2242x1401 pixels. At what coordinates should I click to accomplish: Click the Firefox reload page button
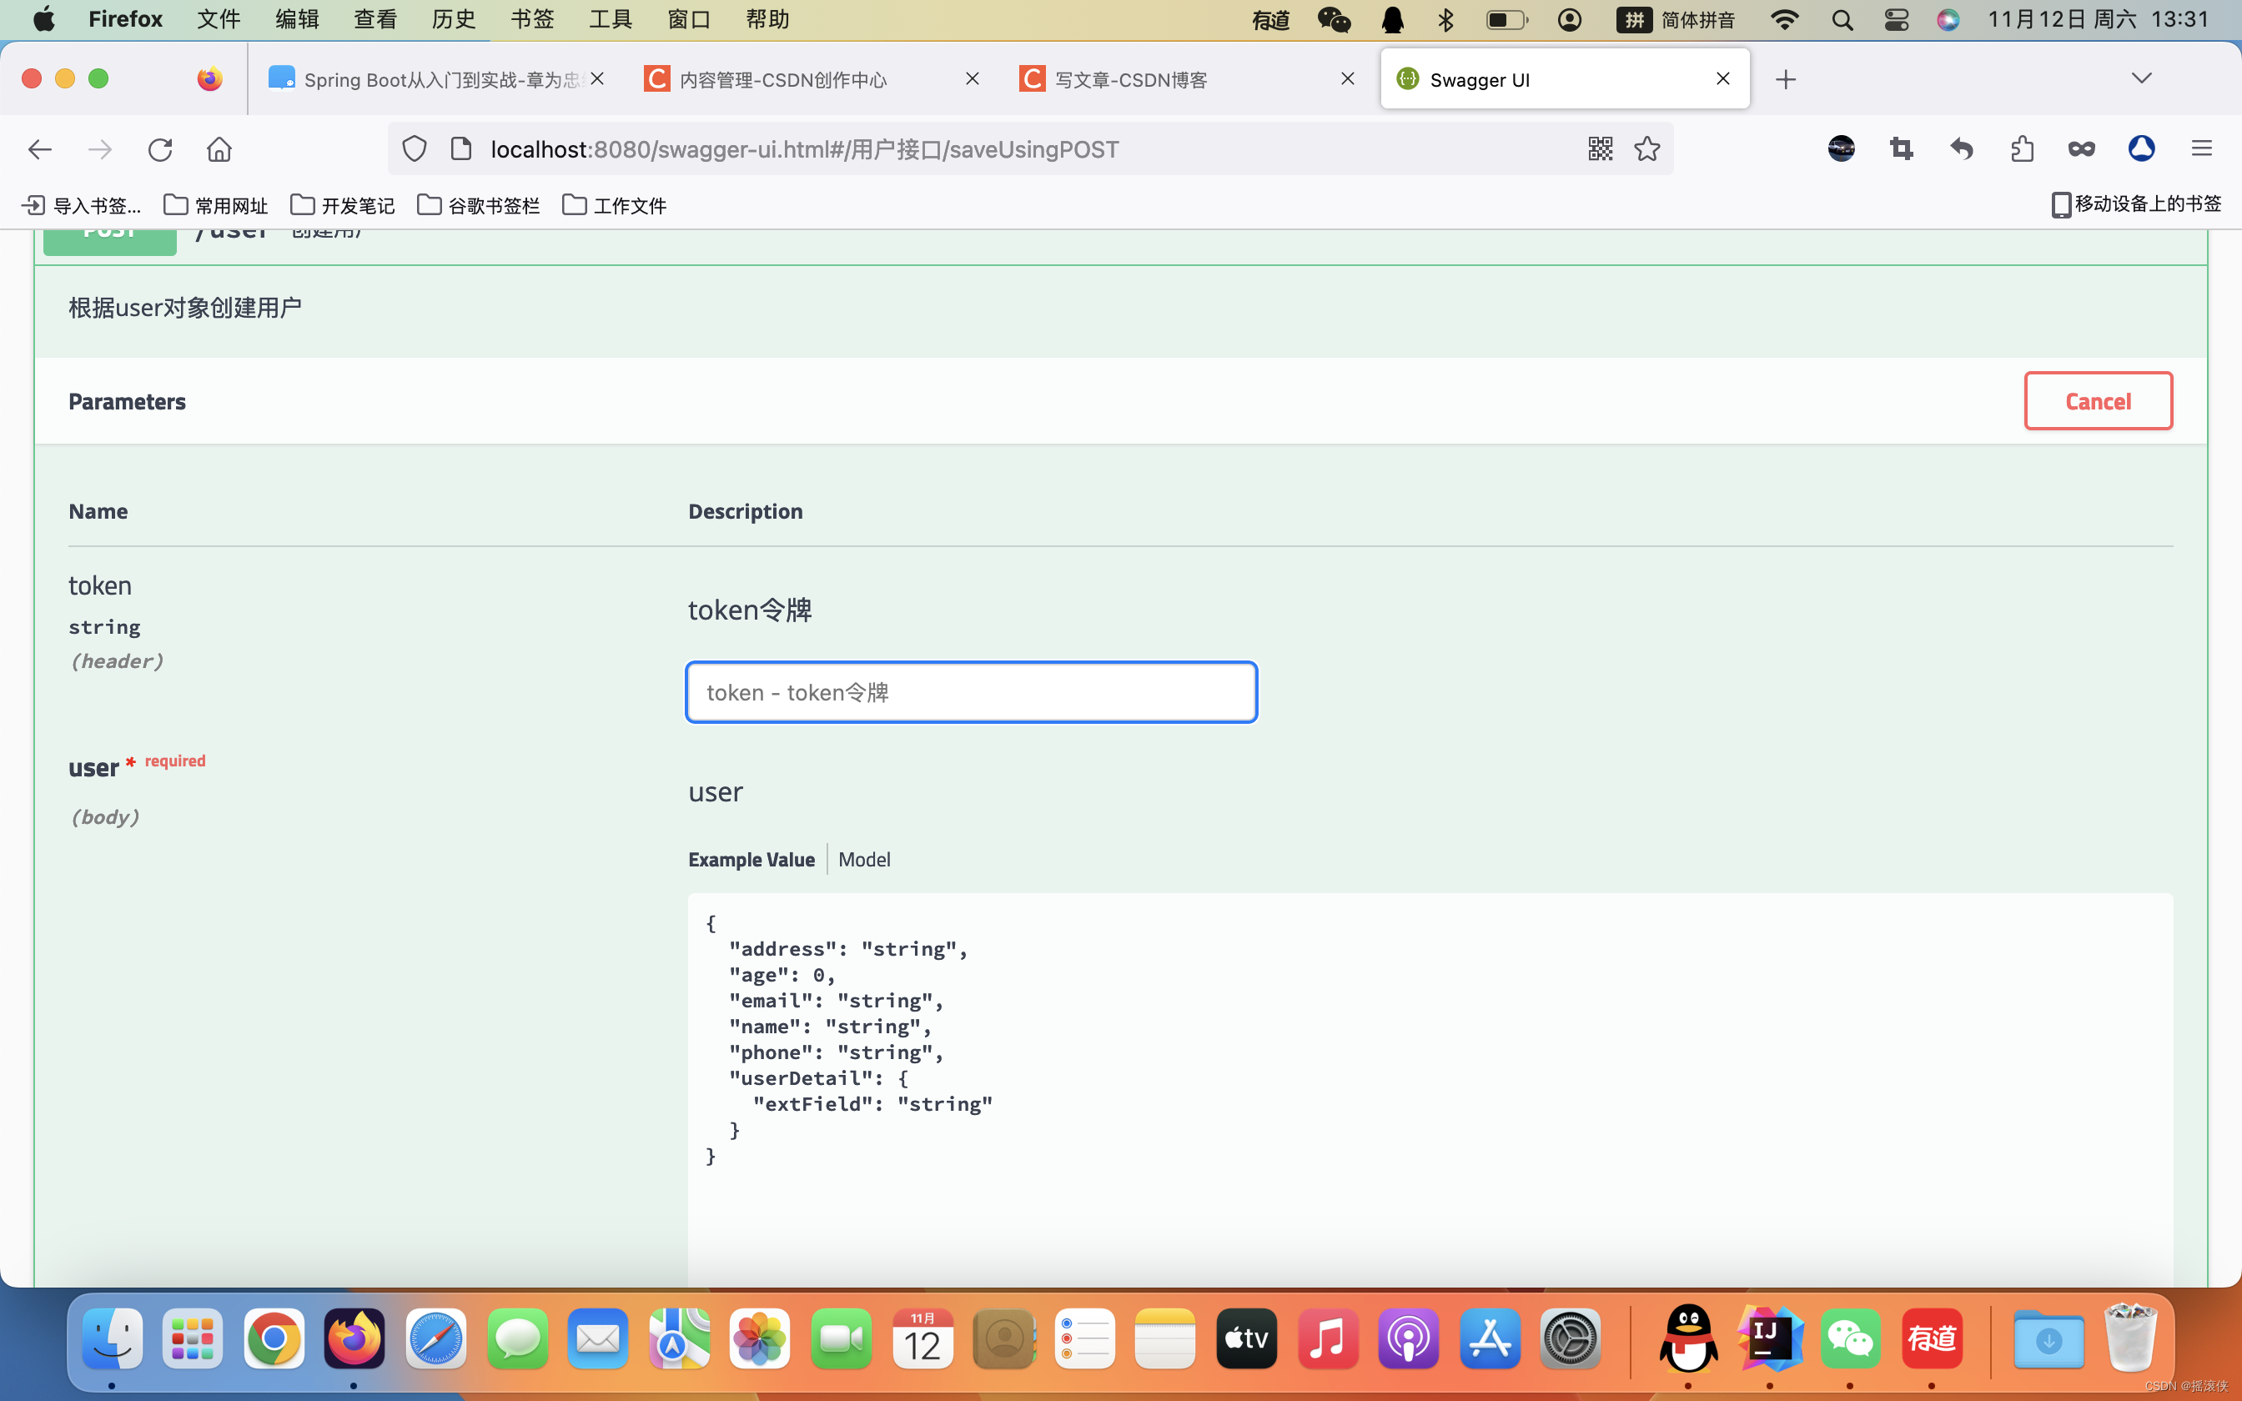coord(159,149)
